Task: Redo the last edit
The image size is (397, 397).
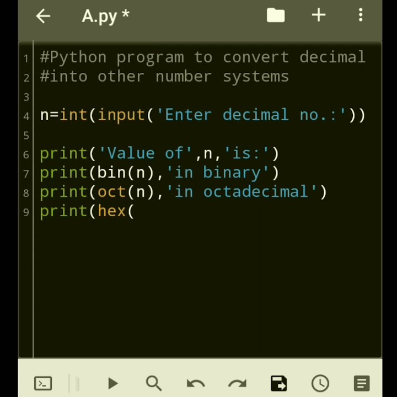Action: click(237, 384)
